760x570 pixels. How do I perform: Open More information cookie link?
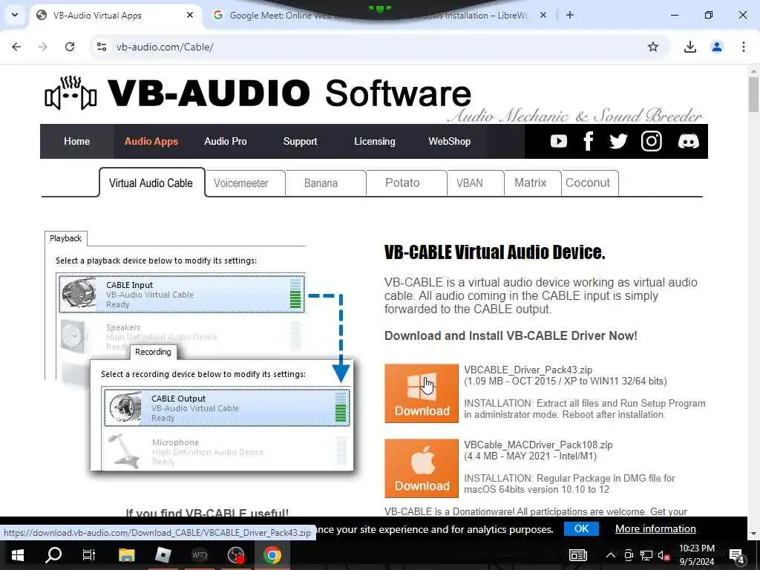tap(655, 528)
